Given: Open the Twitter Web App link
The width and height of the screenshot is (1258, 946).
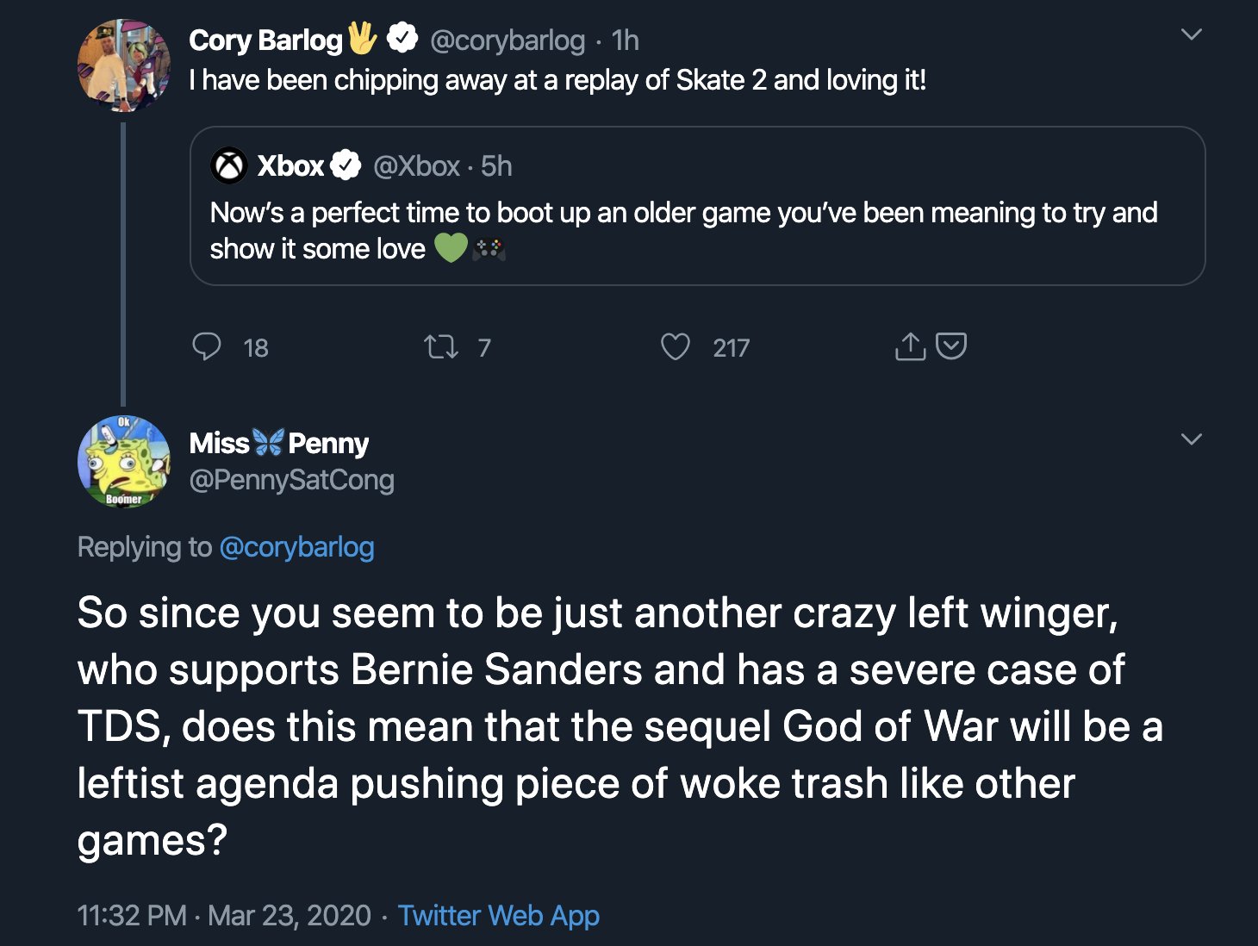Looking at the screenshot, I should [x=498, y=915].
